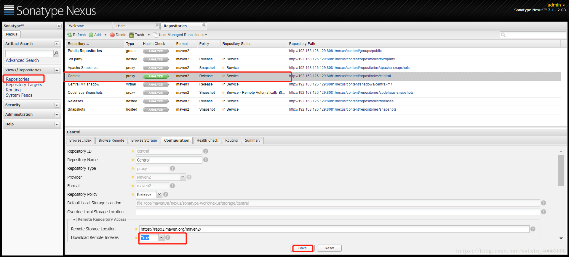Open User Managed Repositories filter
Image resolution: width=569 pixels, height=257 pixels.
coord(180,35)
